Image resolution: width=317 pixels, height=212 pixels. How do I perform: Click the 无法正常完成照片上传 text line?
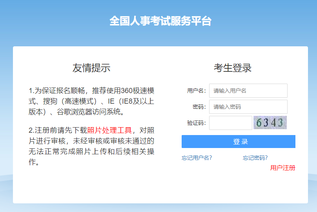point(75,152)
